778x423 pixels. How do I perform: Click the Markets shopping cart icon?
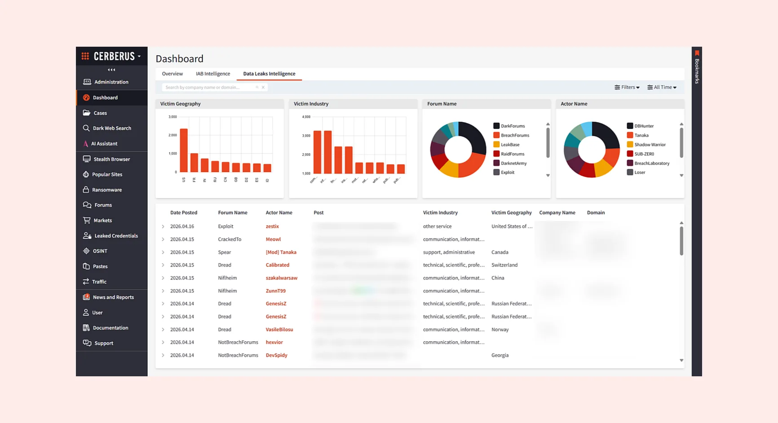[x=87, y=220]
